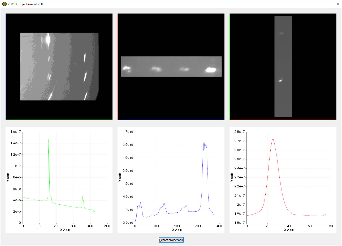The height and width of the screenshot is (246, 342).
Task: Click the highest peak of the blue curve
Action: click(204, 141)
